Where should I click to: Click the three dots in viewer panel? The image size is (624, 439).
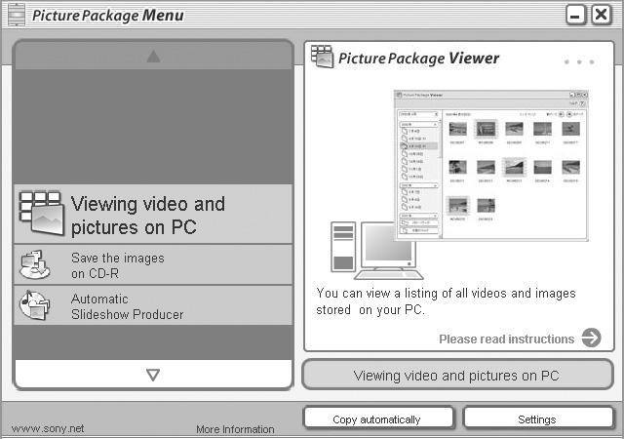tap(579, 62)
